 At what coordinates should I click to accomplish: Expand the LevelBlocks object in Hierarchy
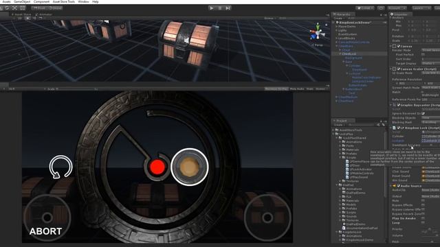[x=336, y=38]
